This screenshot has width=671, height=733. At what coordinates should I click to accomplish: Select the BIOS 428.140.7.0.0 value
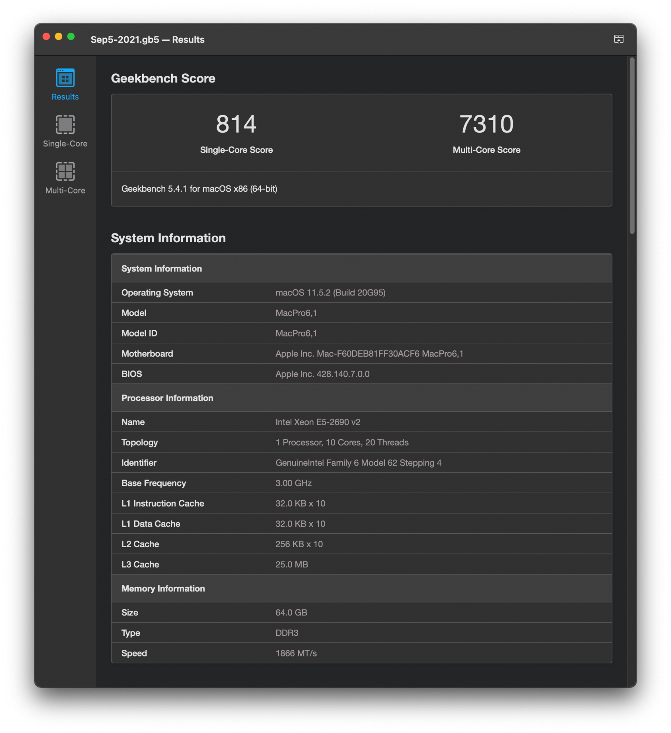(x=322, y=374)
